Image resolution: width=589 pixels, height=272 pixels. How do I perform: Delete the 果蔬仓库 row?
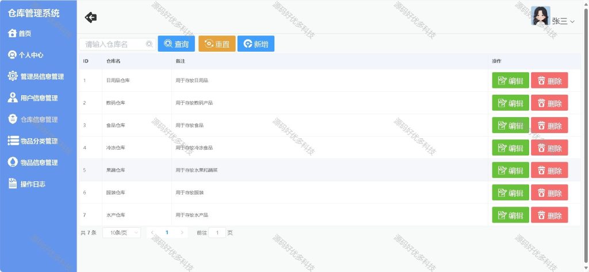point(549,170)
